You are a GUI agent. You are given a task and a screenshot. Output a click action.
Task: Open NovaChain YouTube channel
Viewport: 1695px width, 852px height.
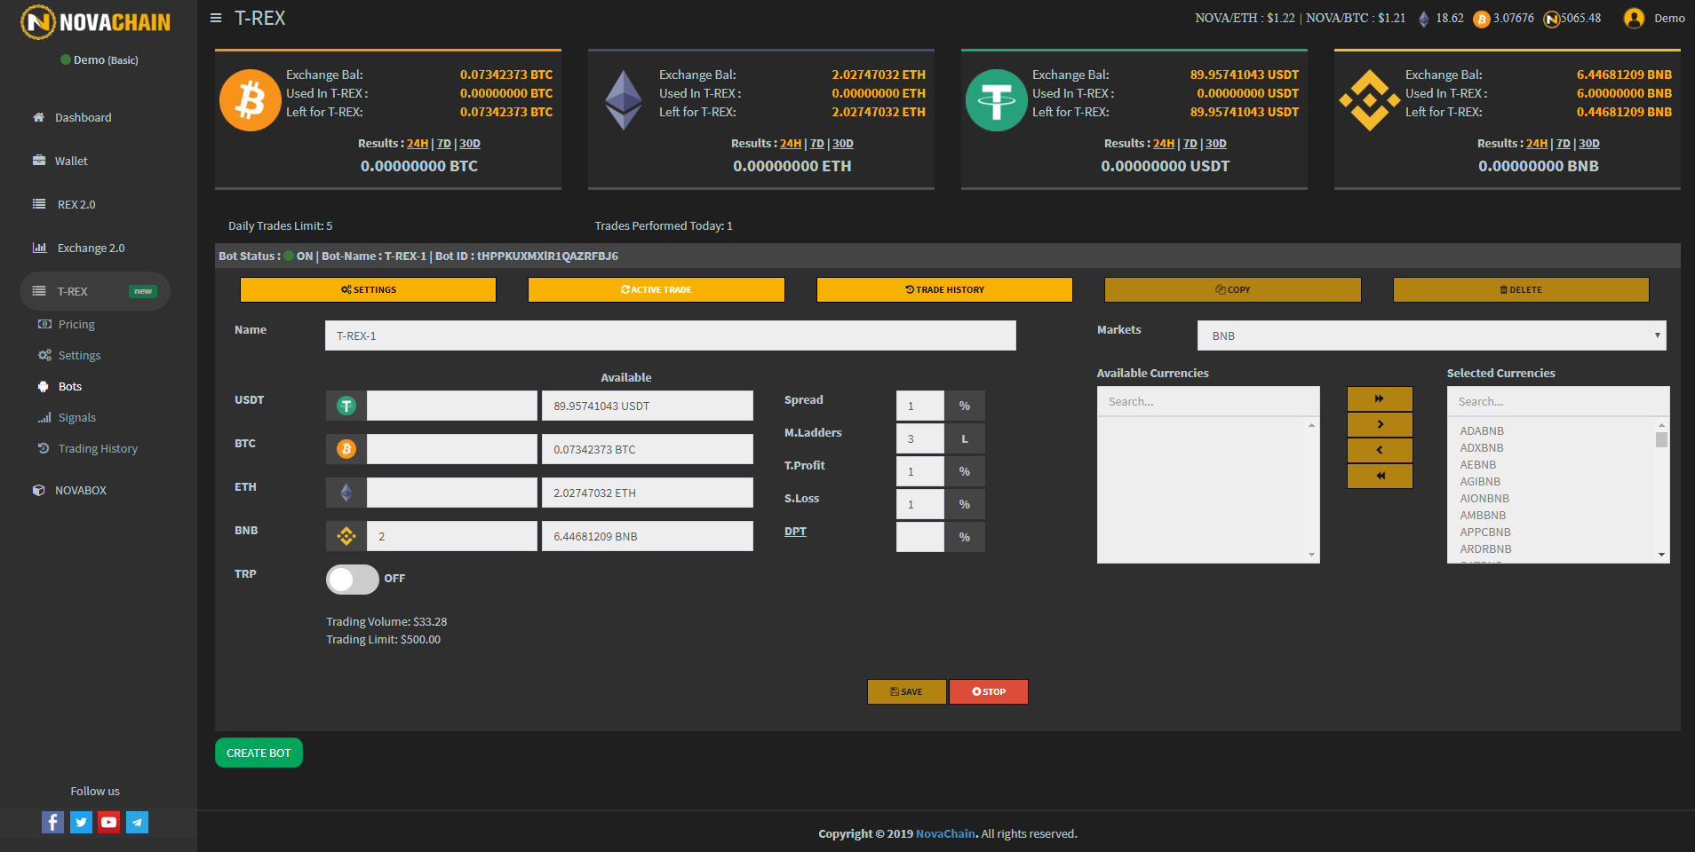click(108, 823)
